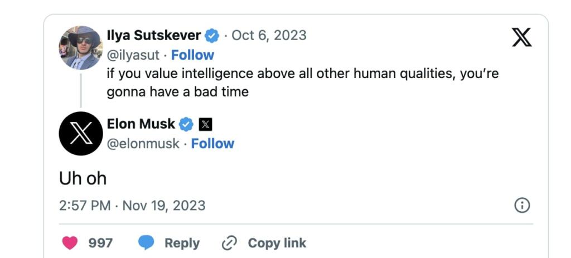Copy link to the tweet
Image resolution: width=571 pixels, height=258 pixels.
(x=277, y=243)
